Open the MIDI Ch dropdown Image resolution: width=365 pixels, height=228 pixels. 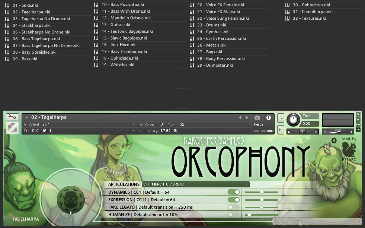pos(133,130)
